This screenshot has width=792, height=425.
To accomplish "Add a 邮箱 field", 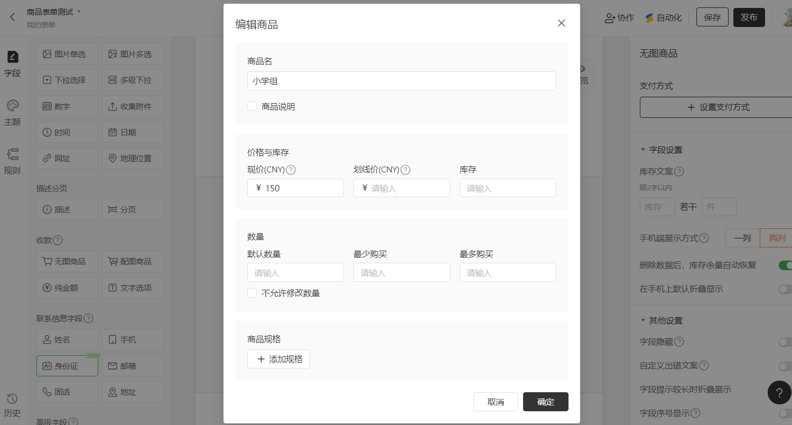I will [133, 366].
